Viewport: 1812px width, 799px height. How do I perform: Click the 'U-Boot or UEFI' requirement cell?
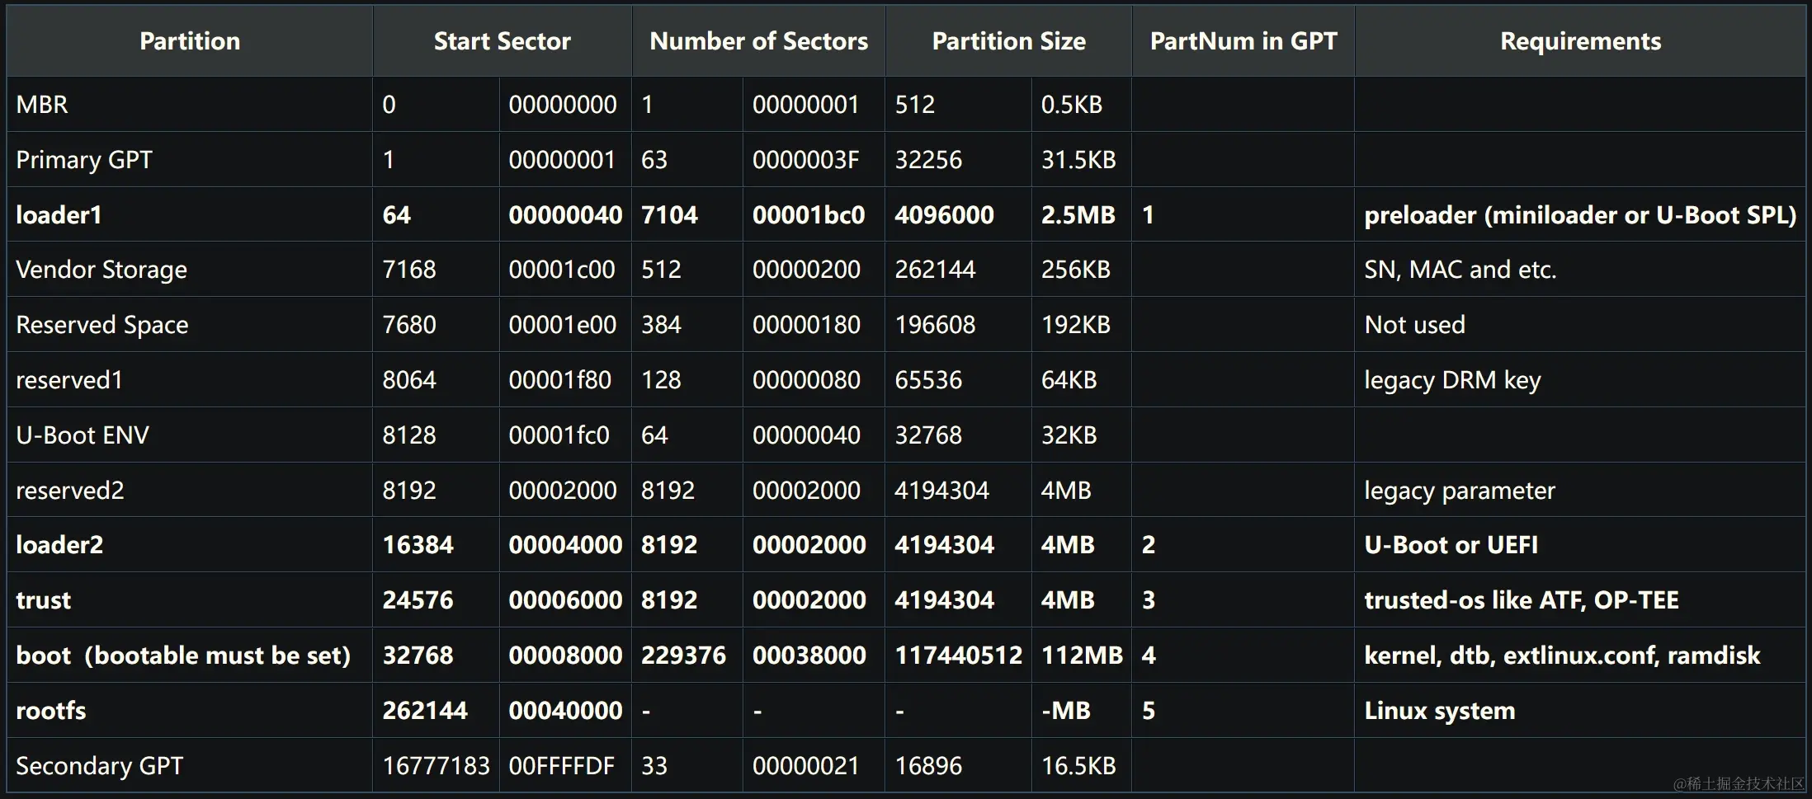click(x=1451, y=545)
